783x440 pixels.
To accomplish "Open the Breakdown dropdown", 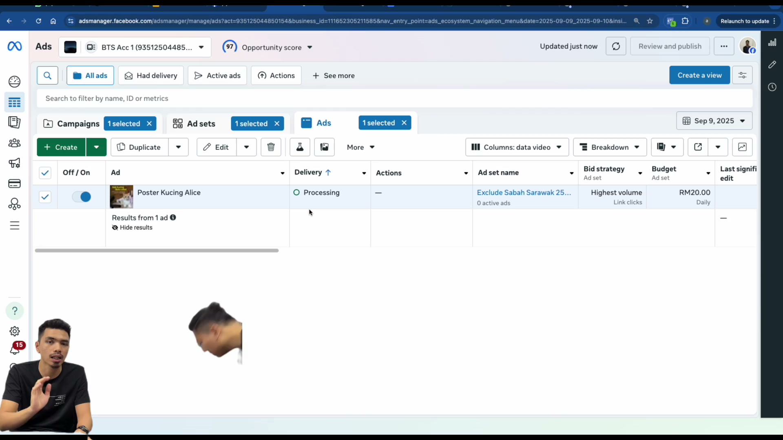I will point(610,147).
